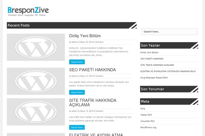Image resolution: width=205 pixels, height=136 pixels.
Task: Click the excerpt beginning 'site trafik Site trafiğin'
Action: pyautogui.click(x=100, y=119)
